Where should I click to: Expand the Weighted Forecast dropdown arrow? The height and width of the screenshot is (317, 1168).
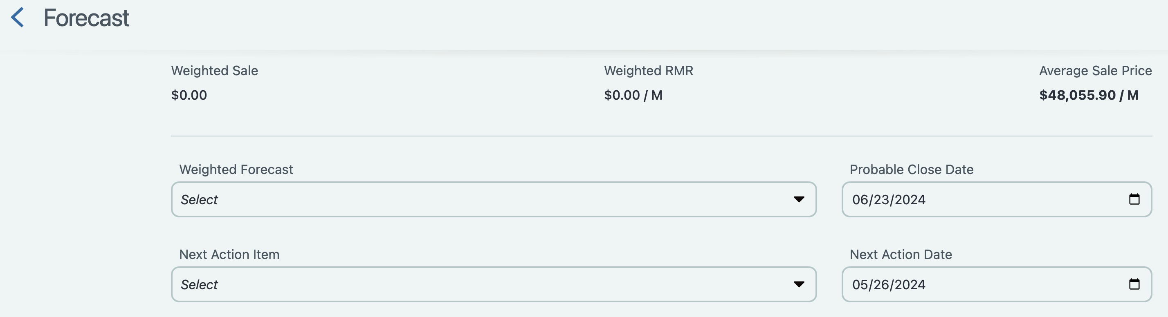[x=799, y=199]
